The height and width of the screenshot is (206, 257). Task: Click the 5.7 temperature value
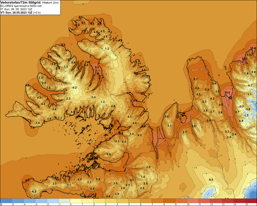tap(196, 79)
